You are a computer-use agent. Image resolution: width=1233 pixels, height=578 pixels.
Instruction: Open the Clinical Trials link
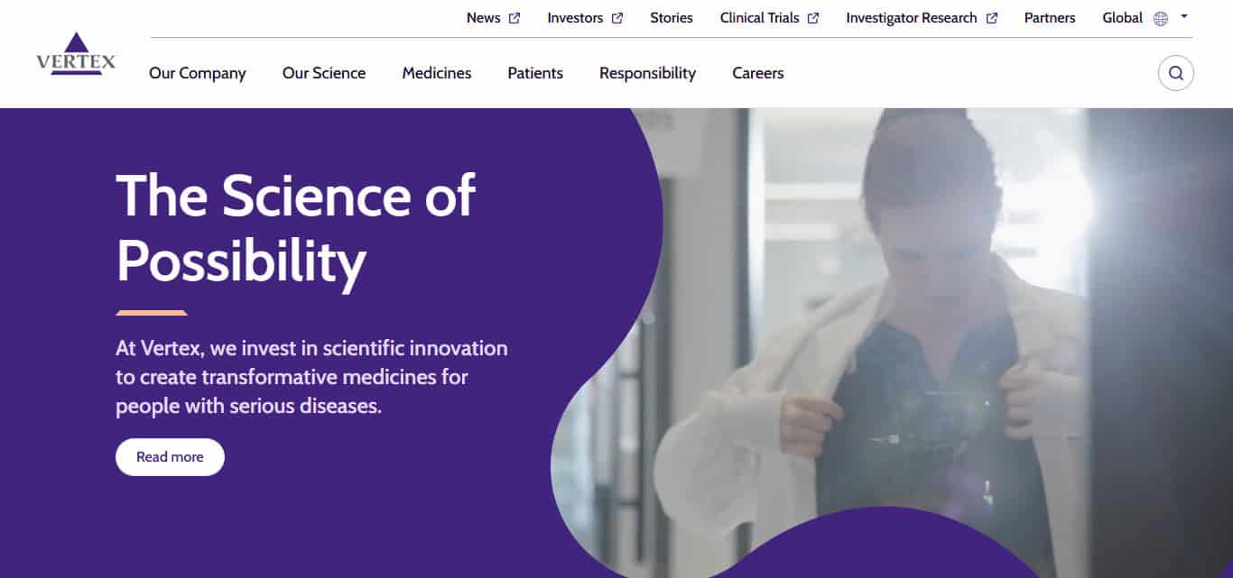click(x=760, y=18)
